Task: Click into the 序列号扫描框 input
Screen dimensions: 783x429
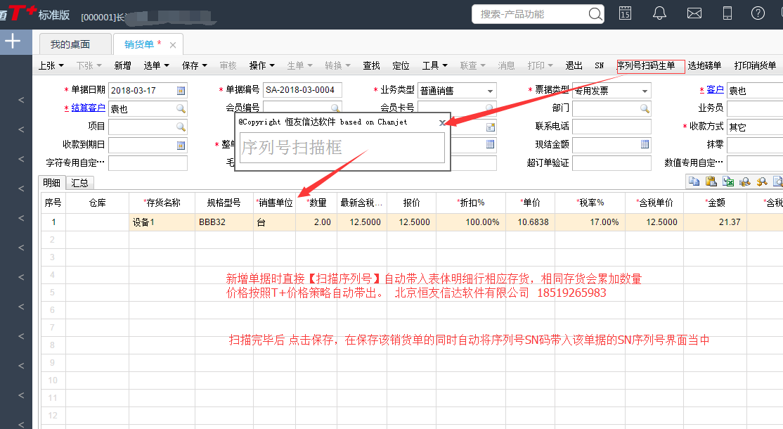Action: [342, 148]
